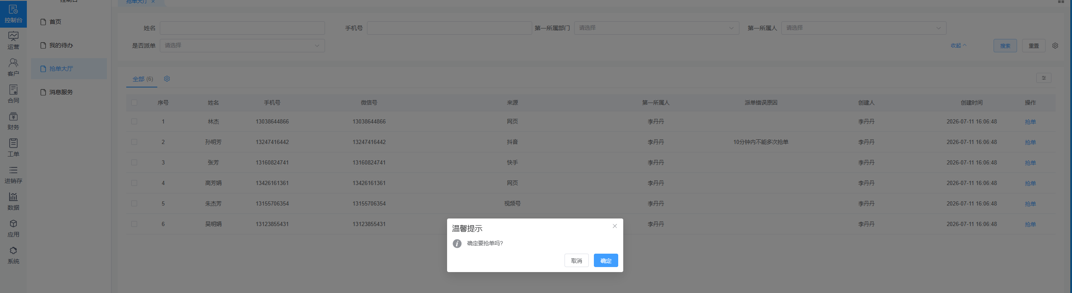Check the row checkbox for 林杰
This screenshot has height=293, width=1072.
tap(134, 121)
